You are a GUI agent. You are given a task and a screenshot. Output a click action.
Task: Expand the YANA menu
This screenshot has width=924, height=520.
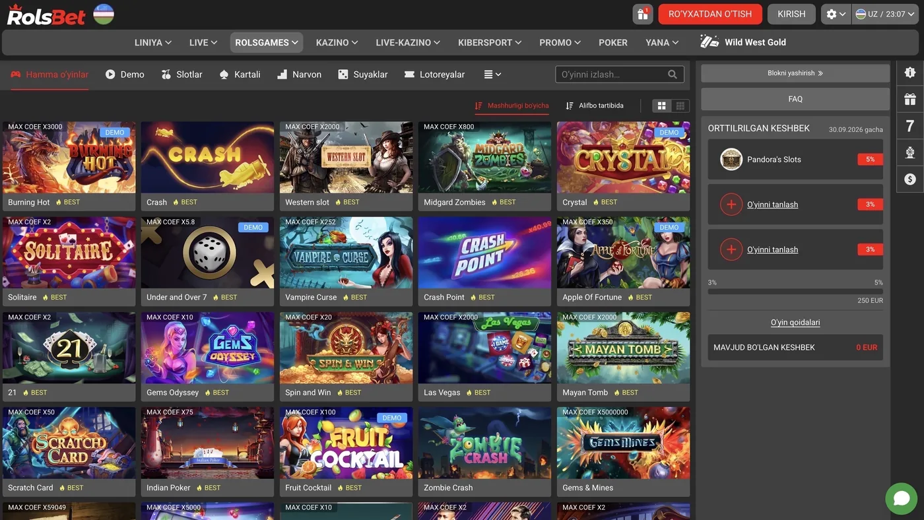point(662,42)
